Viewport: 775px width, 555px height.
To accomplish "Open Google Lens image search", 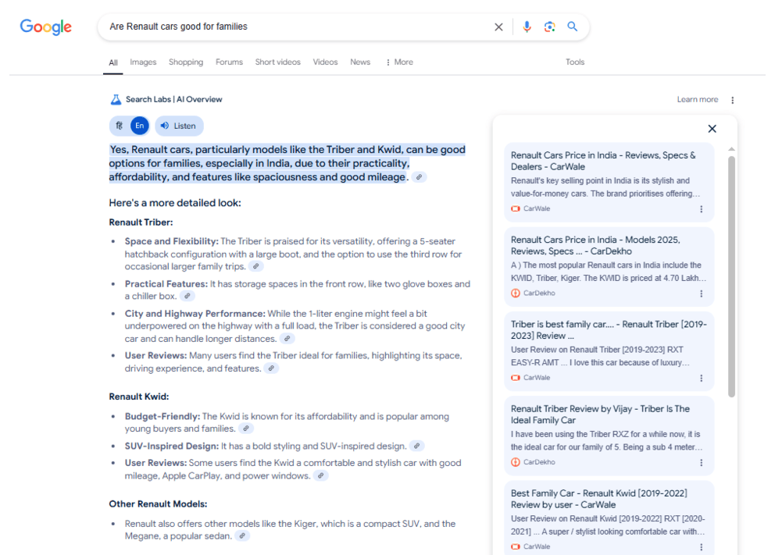I will click(550, 27).
